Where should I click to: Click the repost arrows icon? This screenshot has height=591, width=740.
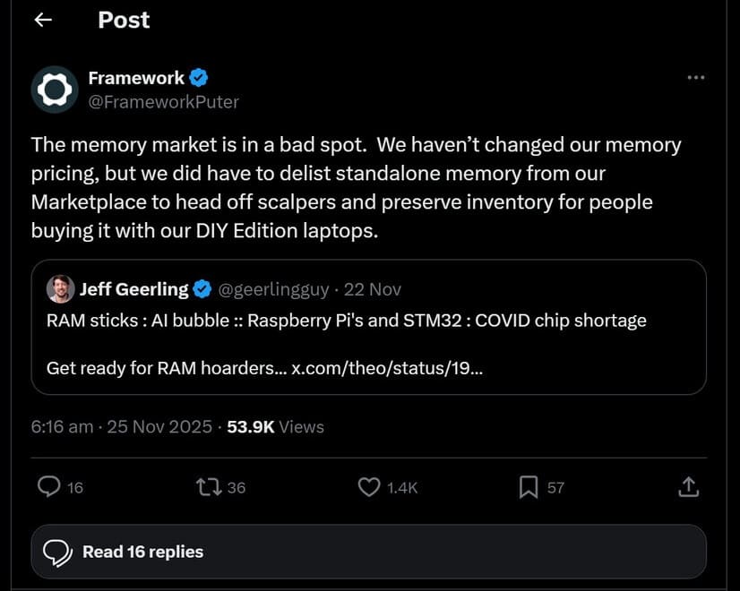point(209,487)
